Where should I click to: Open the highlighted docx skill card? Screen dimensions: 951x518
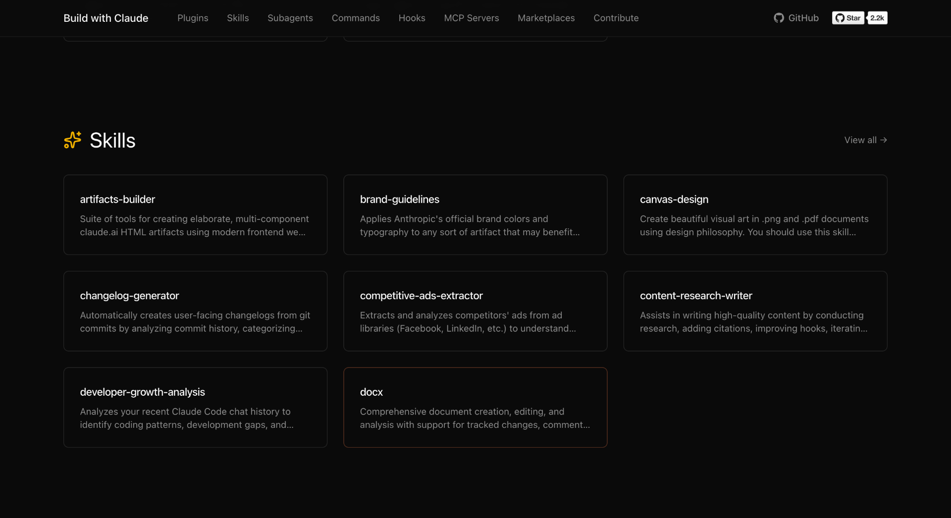pyautogui.click(x=475, y=407)
